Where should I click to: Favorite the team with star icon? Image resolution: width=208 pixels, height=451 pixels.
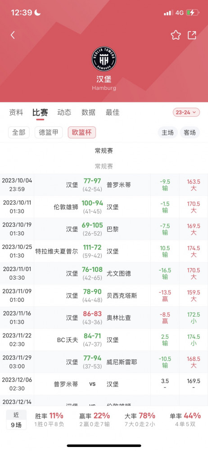[x=176, y=35]
